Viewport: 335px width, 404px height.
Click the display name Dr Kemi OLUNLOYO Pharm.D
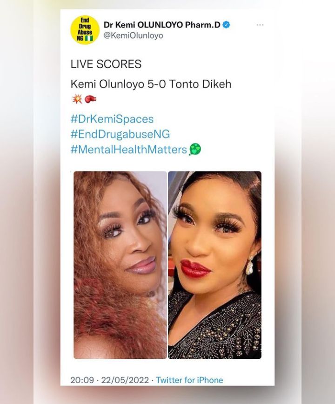coord(162,25)
